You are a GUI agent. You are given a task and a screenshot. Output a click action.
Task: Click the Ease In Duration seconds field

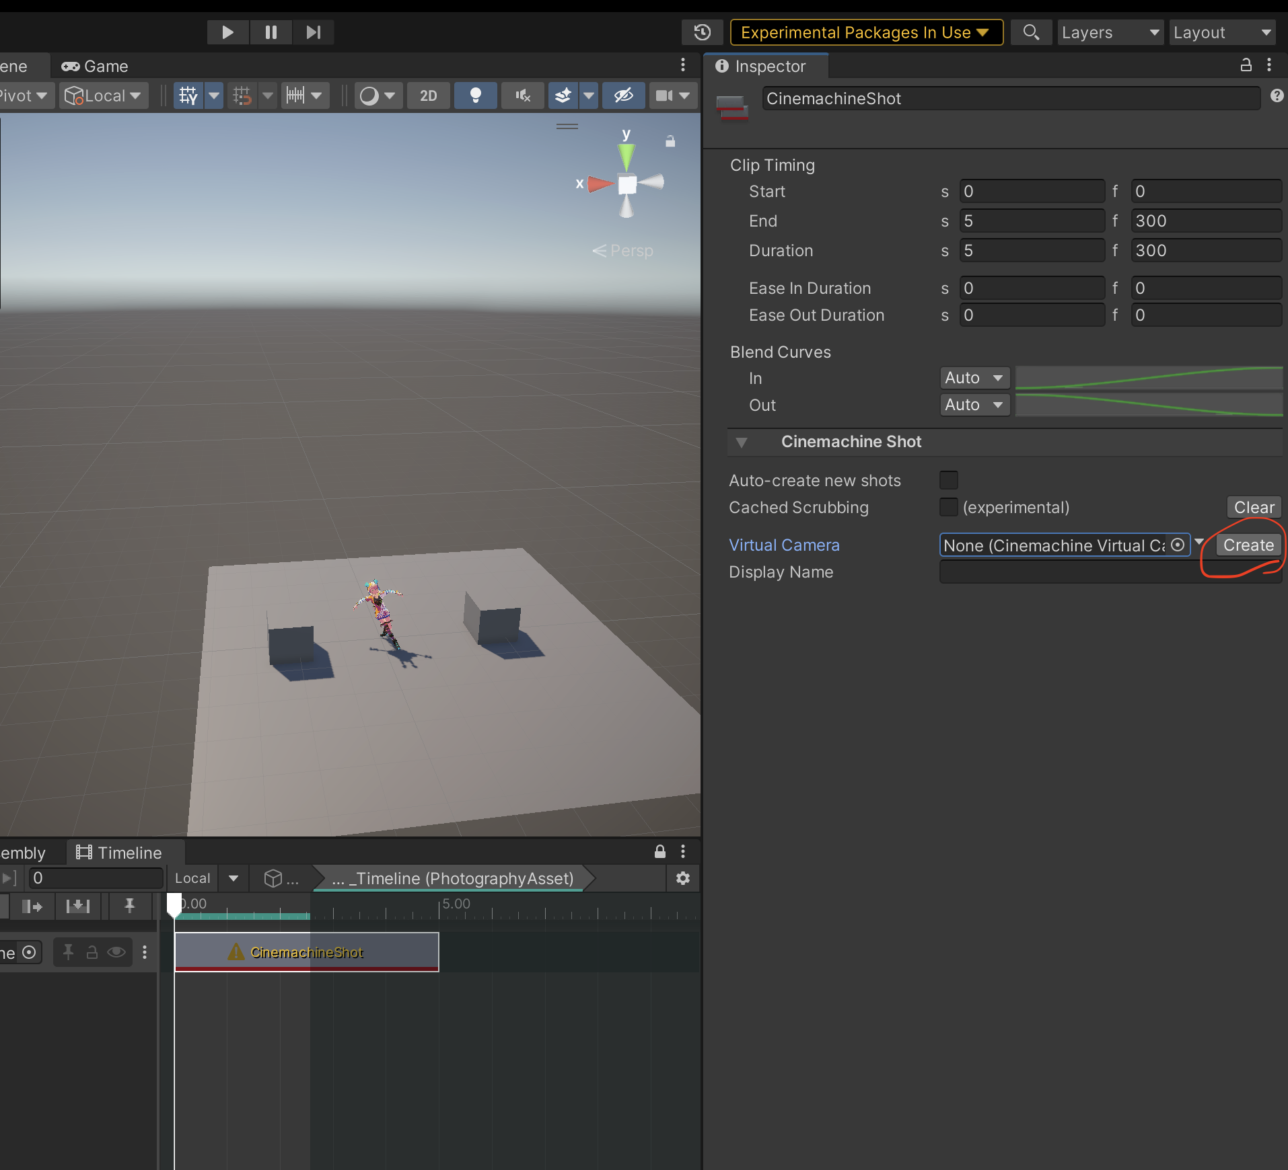(x=1032, y=288)
